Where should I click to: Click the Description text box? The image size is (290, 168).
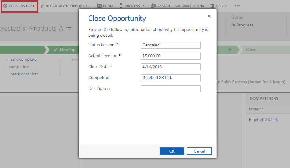click(170, 89)
